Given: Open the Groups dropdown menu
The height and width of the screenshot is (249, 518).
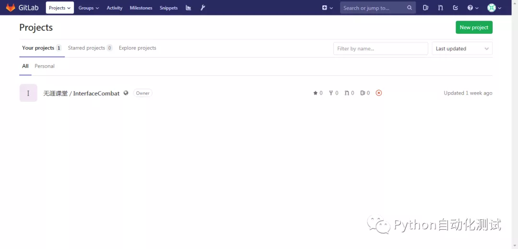Looking at the screenshot, I should 89,8.
